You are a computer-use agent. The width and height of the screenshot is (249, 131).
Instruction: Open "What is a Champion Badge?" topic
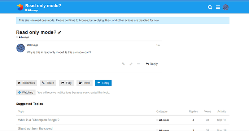(x=39, y=120)
